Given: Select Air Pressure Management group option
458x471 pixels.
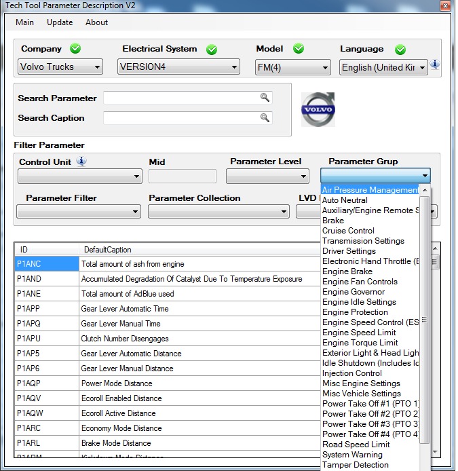Looking at the screenshot, I should coord(370,189).
